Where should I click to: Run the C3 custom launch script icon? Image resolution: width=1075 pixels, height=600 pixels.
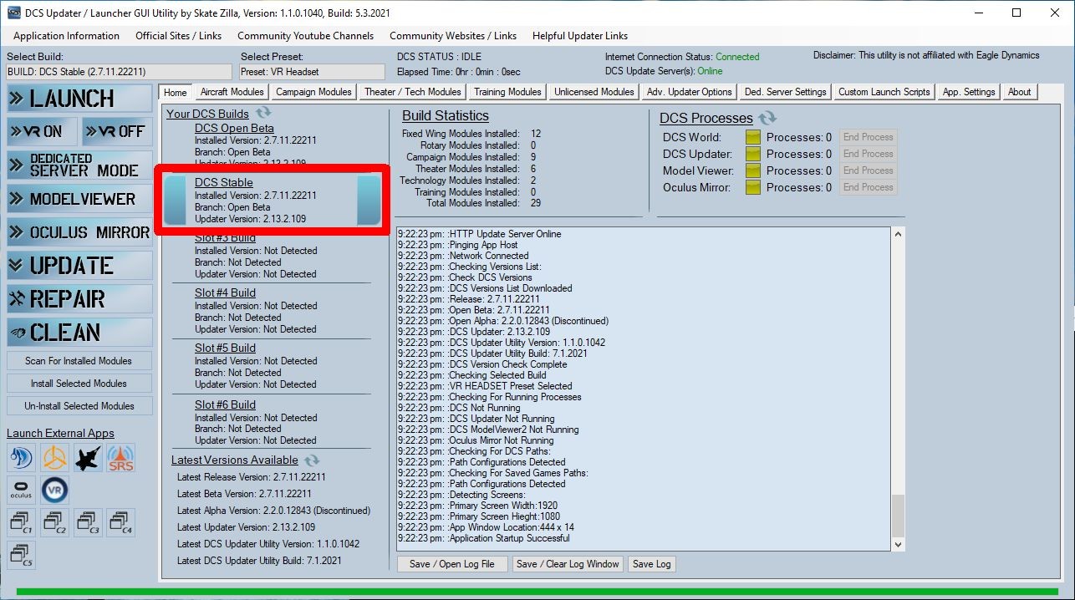(88, 523)
